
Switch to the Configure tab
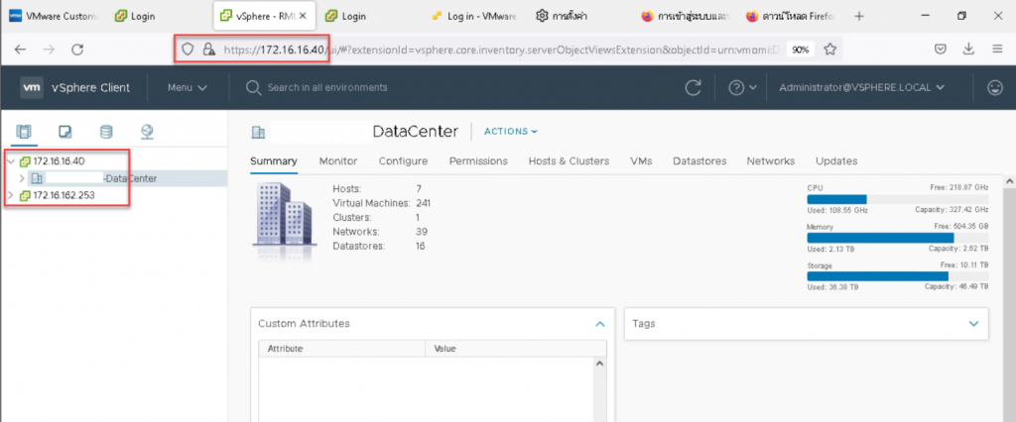click(403, 161)
